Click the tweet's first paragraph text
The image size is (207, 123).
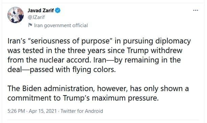(99, 55)
